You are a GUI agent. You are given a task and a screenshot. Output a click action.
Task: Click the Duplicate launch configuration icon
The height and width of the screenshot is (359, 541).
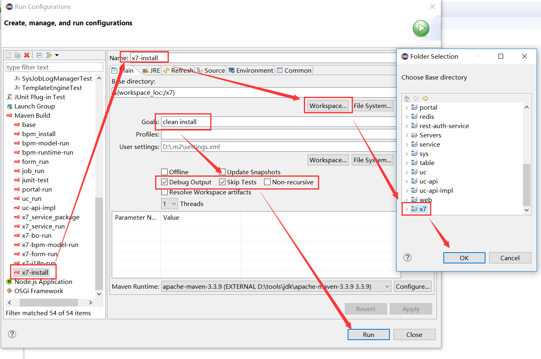click(17, 55)
